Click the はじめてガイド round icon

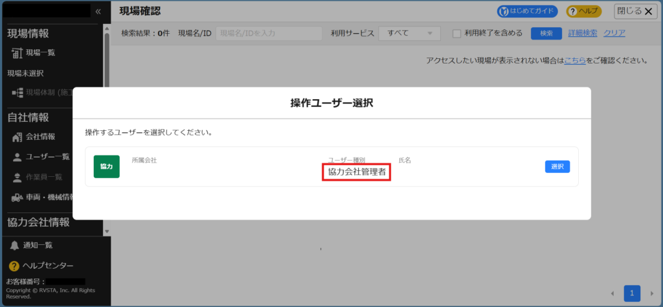(x=504, y=12)
